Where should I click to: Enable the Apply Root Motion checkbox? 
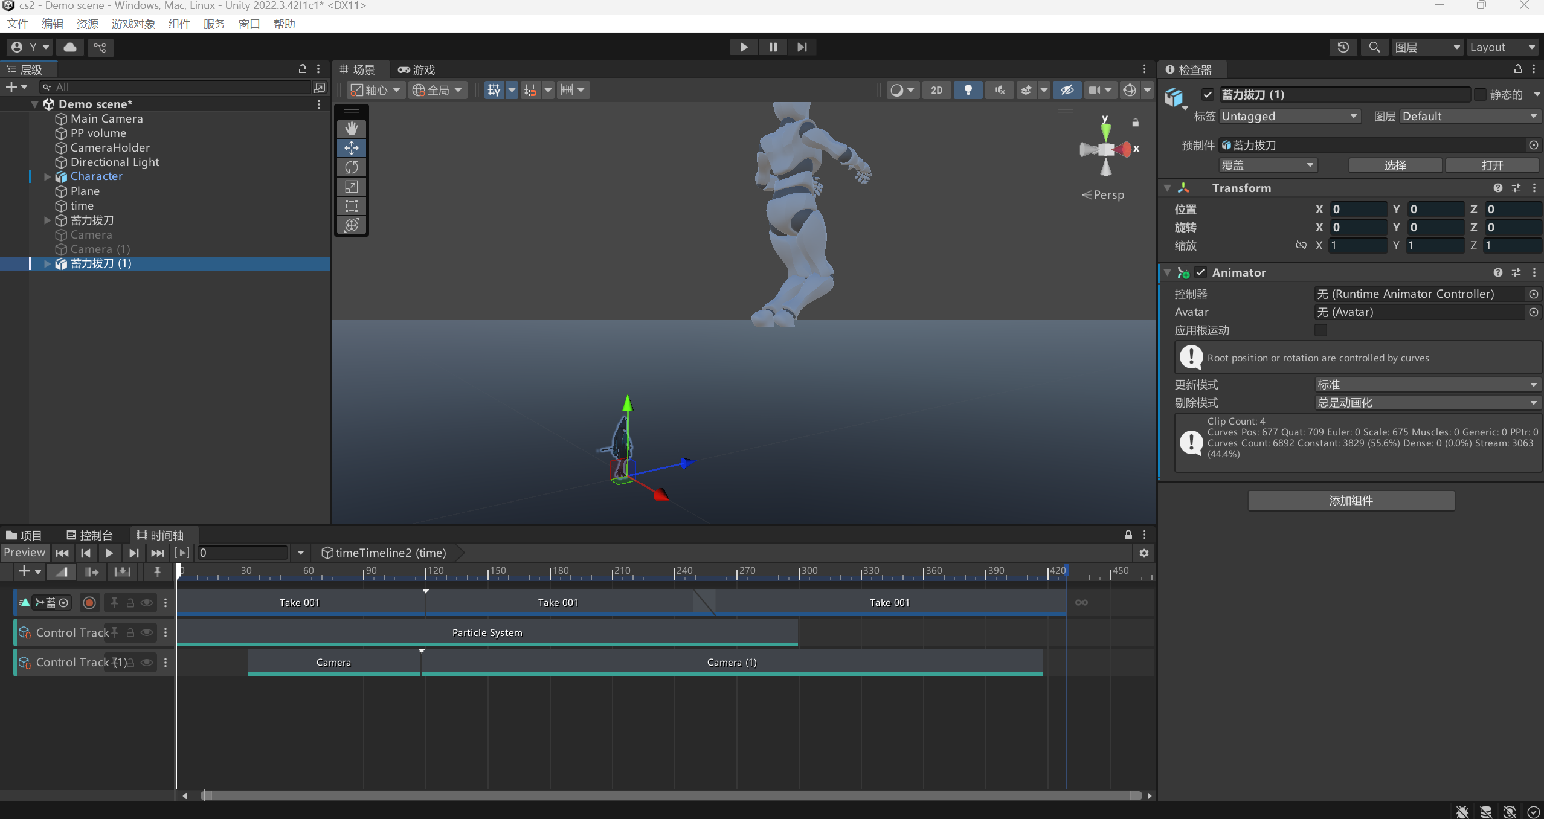1320,330
